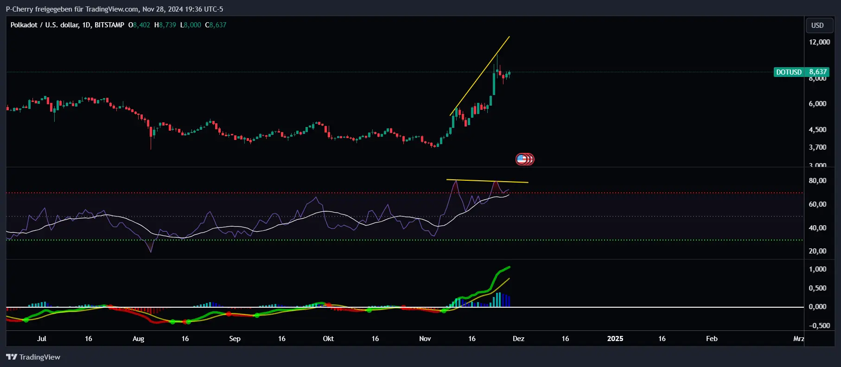
Task: Click the Aug label on time axis
Action: [x=138, y=339]
